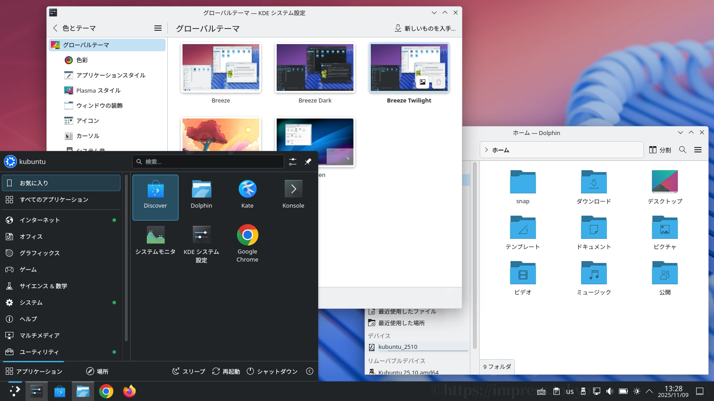Click シャットダウン button in launcher
714x401 pixels.
[272, 372]
